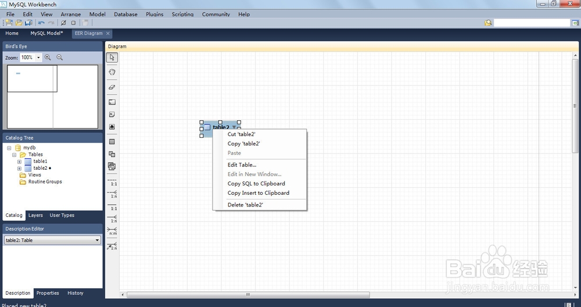The height and width of the screenshot is (307, 581).
Task: Choose identifying 1:n relationship tool
Action: pos(112,219)
